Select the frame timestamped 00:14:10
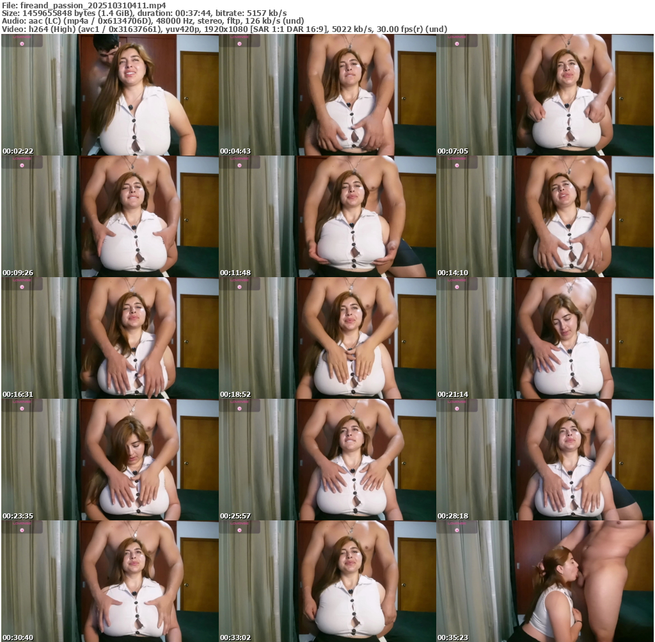This screenshot has width=655, height=642. click(544, 216)
